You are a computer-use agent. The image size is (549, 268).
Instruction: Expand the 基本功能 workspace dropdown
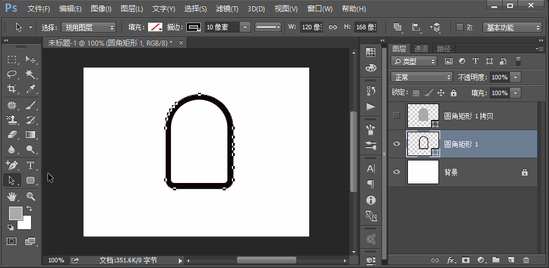click(x=512, y=27)
